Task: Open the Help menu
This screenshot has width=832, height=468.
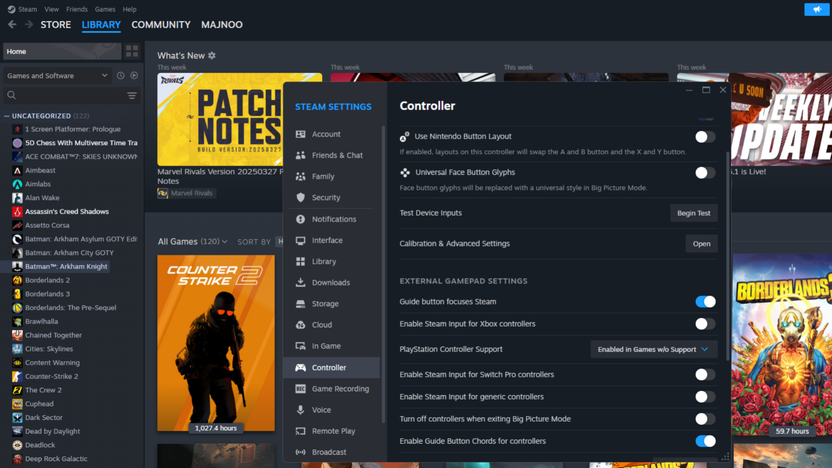Action: pyautogui.click(x=130, y=9)
